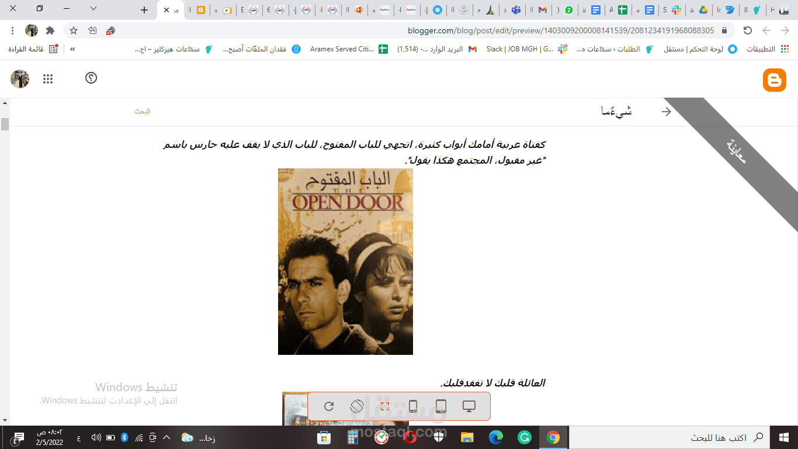Click the Chrome taskbar icon

coord(553,437)
